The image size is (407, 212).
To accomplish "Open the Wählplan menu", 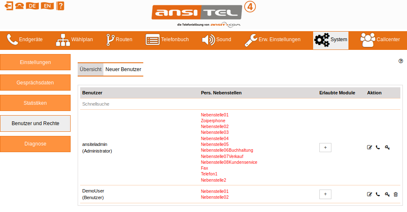I will pyautogui.click(x=75, y=40).
